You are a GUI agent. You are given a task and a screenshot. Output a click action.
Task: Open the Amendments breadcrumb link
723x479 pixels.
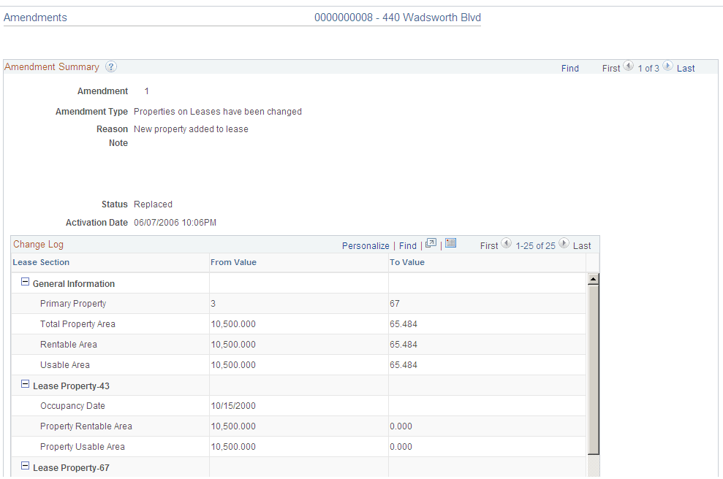tap(35, 17)
